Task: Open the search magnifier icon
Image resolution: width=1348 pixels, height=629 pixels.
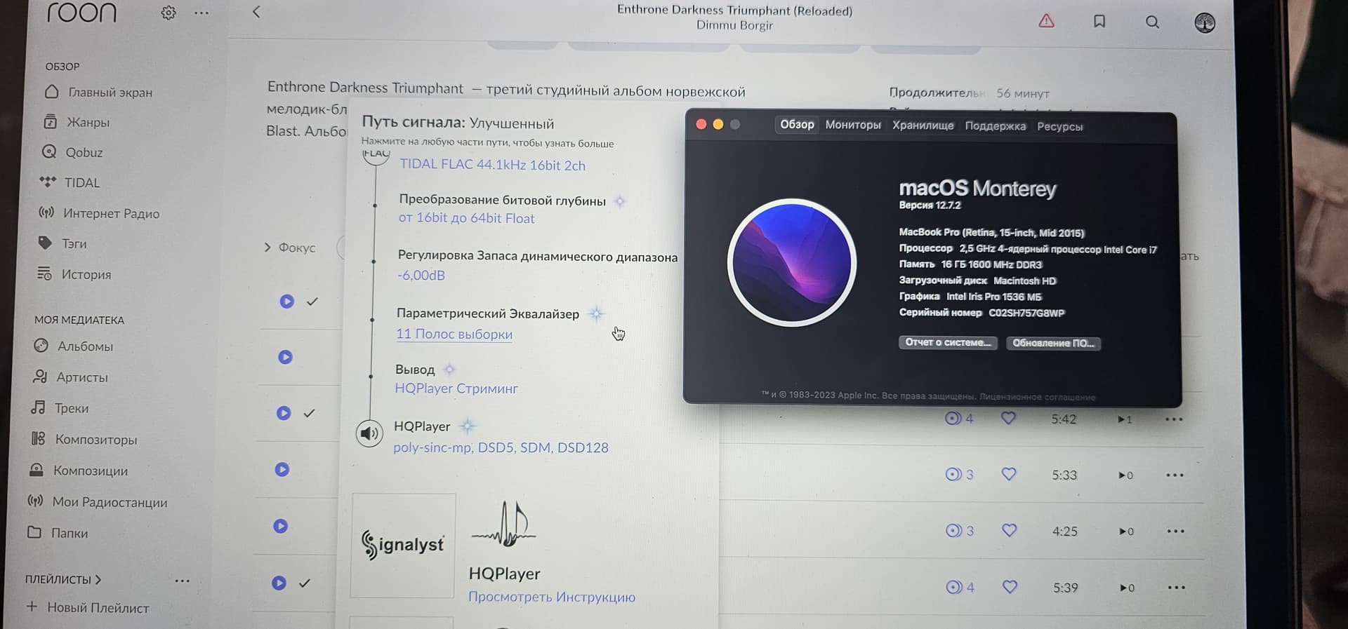Action: [1152, 22]
